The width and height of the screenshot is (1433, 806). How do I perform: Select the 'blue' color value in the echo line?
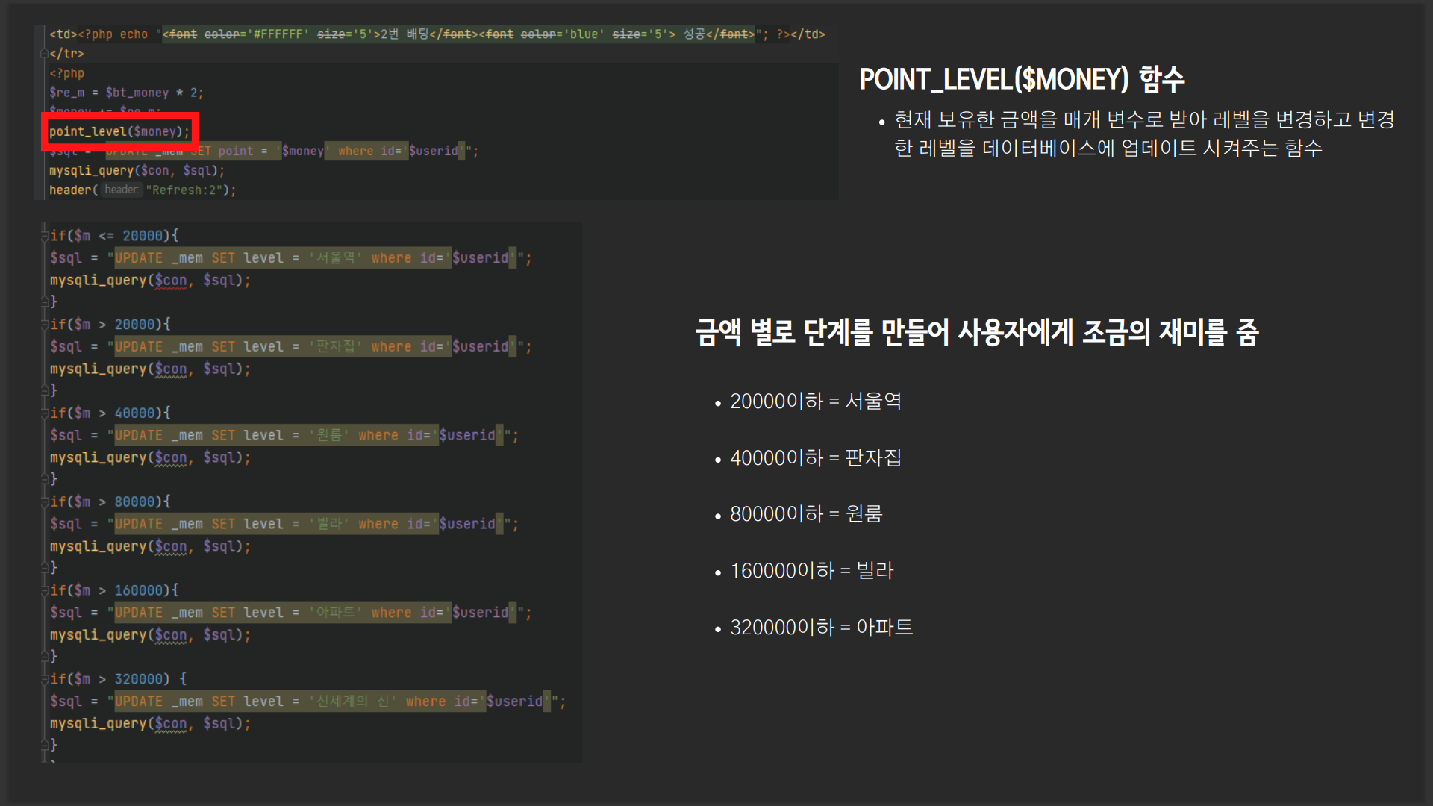coord(584,34)
